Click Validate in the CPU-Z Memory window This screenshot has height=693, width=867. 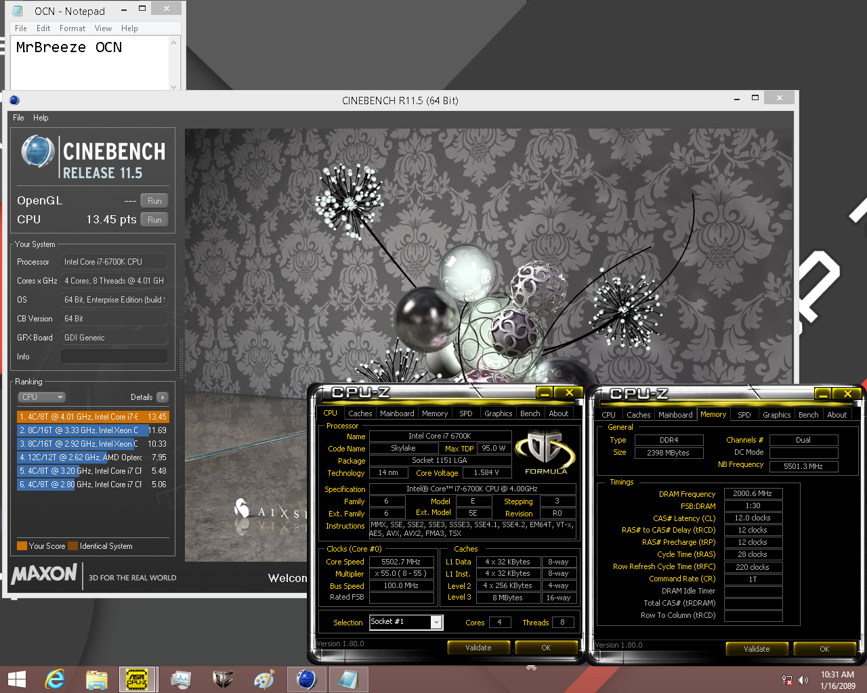[x=757, y=649]
